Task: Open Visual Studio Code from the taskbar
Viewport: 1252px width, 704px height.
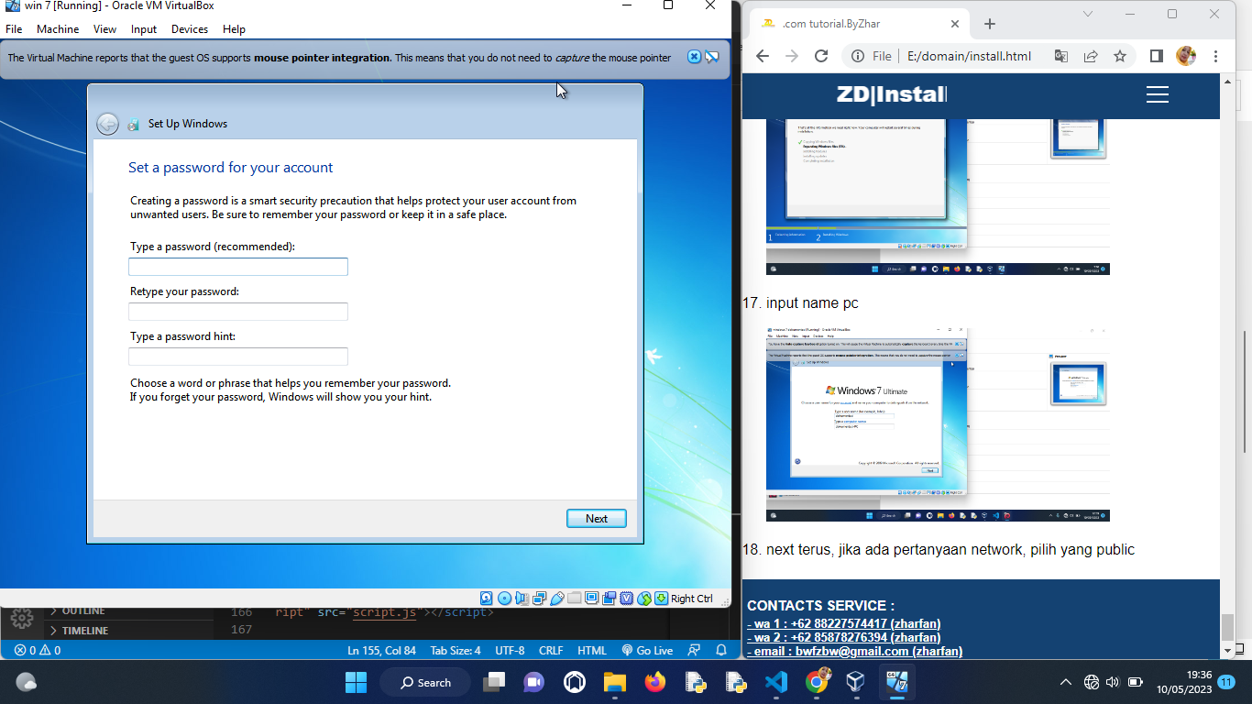Action: point(775,682)
